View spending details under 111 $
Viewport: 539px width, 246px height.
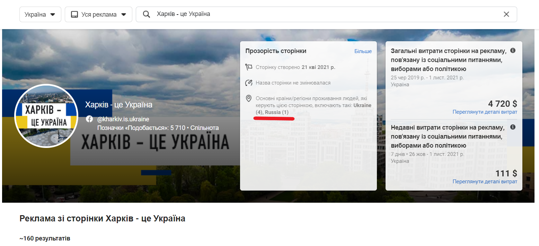click(x=485, y=182)
